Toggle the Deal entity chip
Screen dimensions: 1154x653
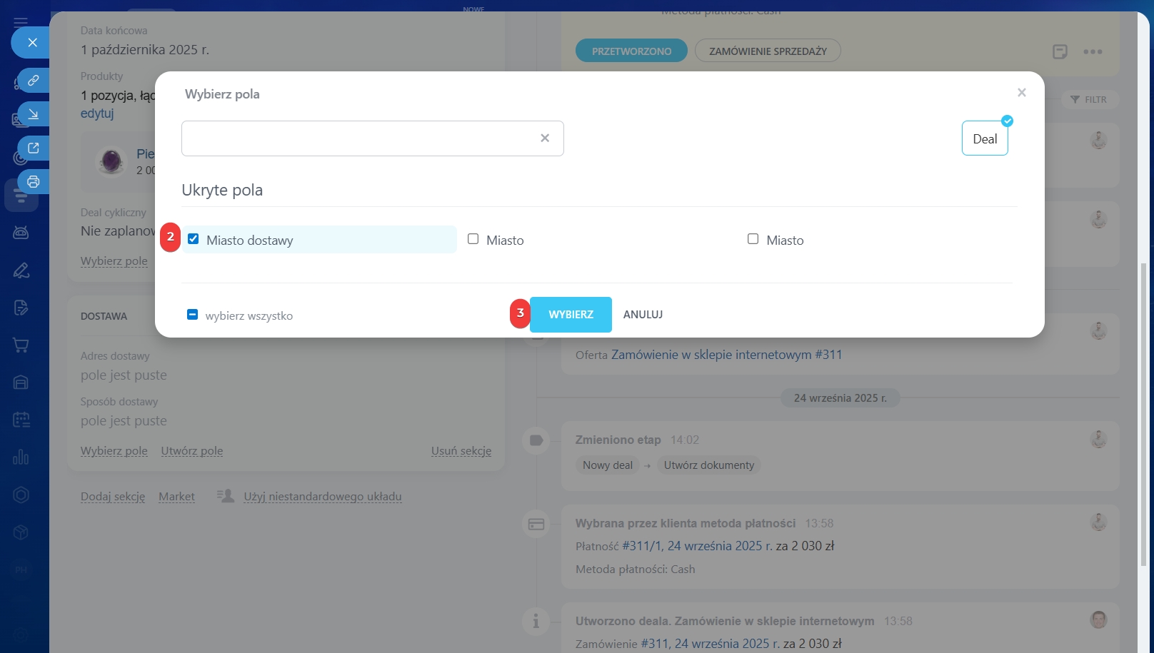pos(984,139)
